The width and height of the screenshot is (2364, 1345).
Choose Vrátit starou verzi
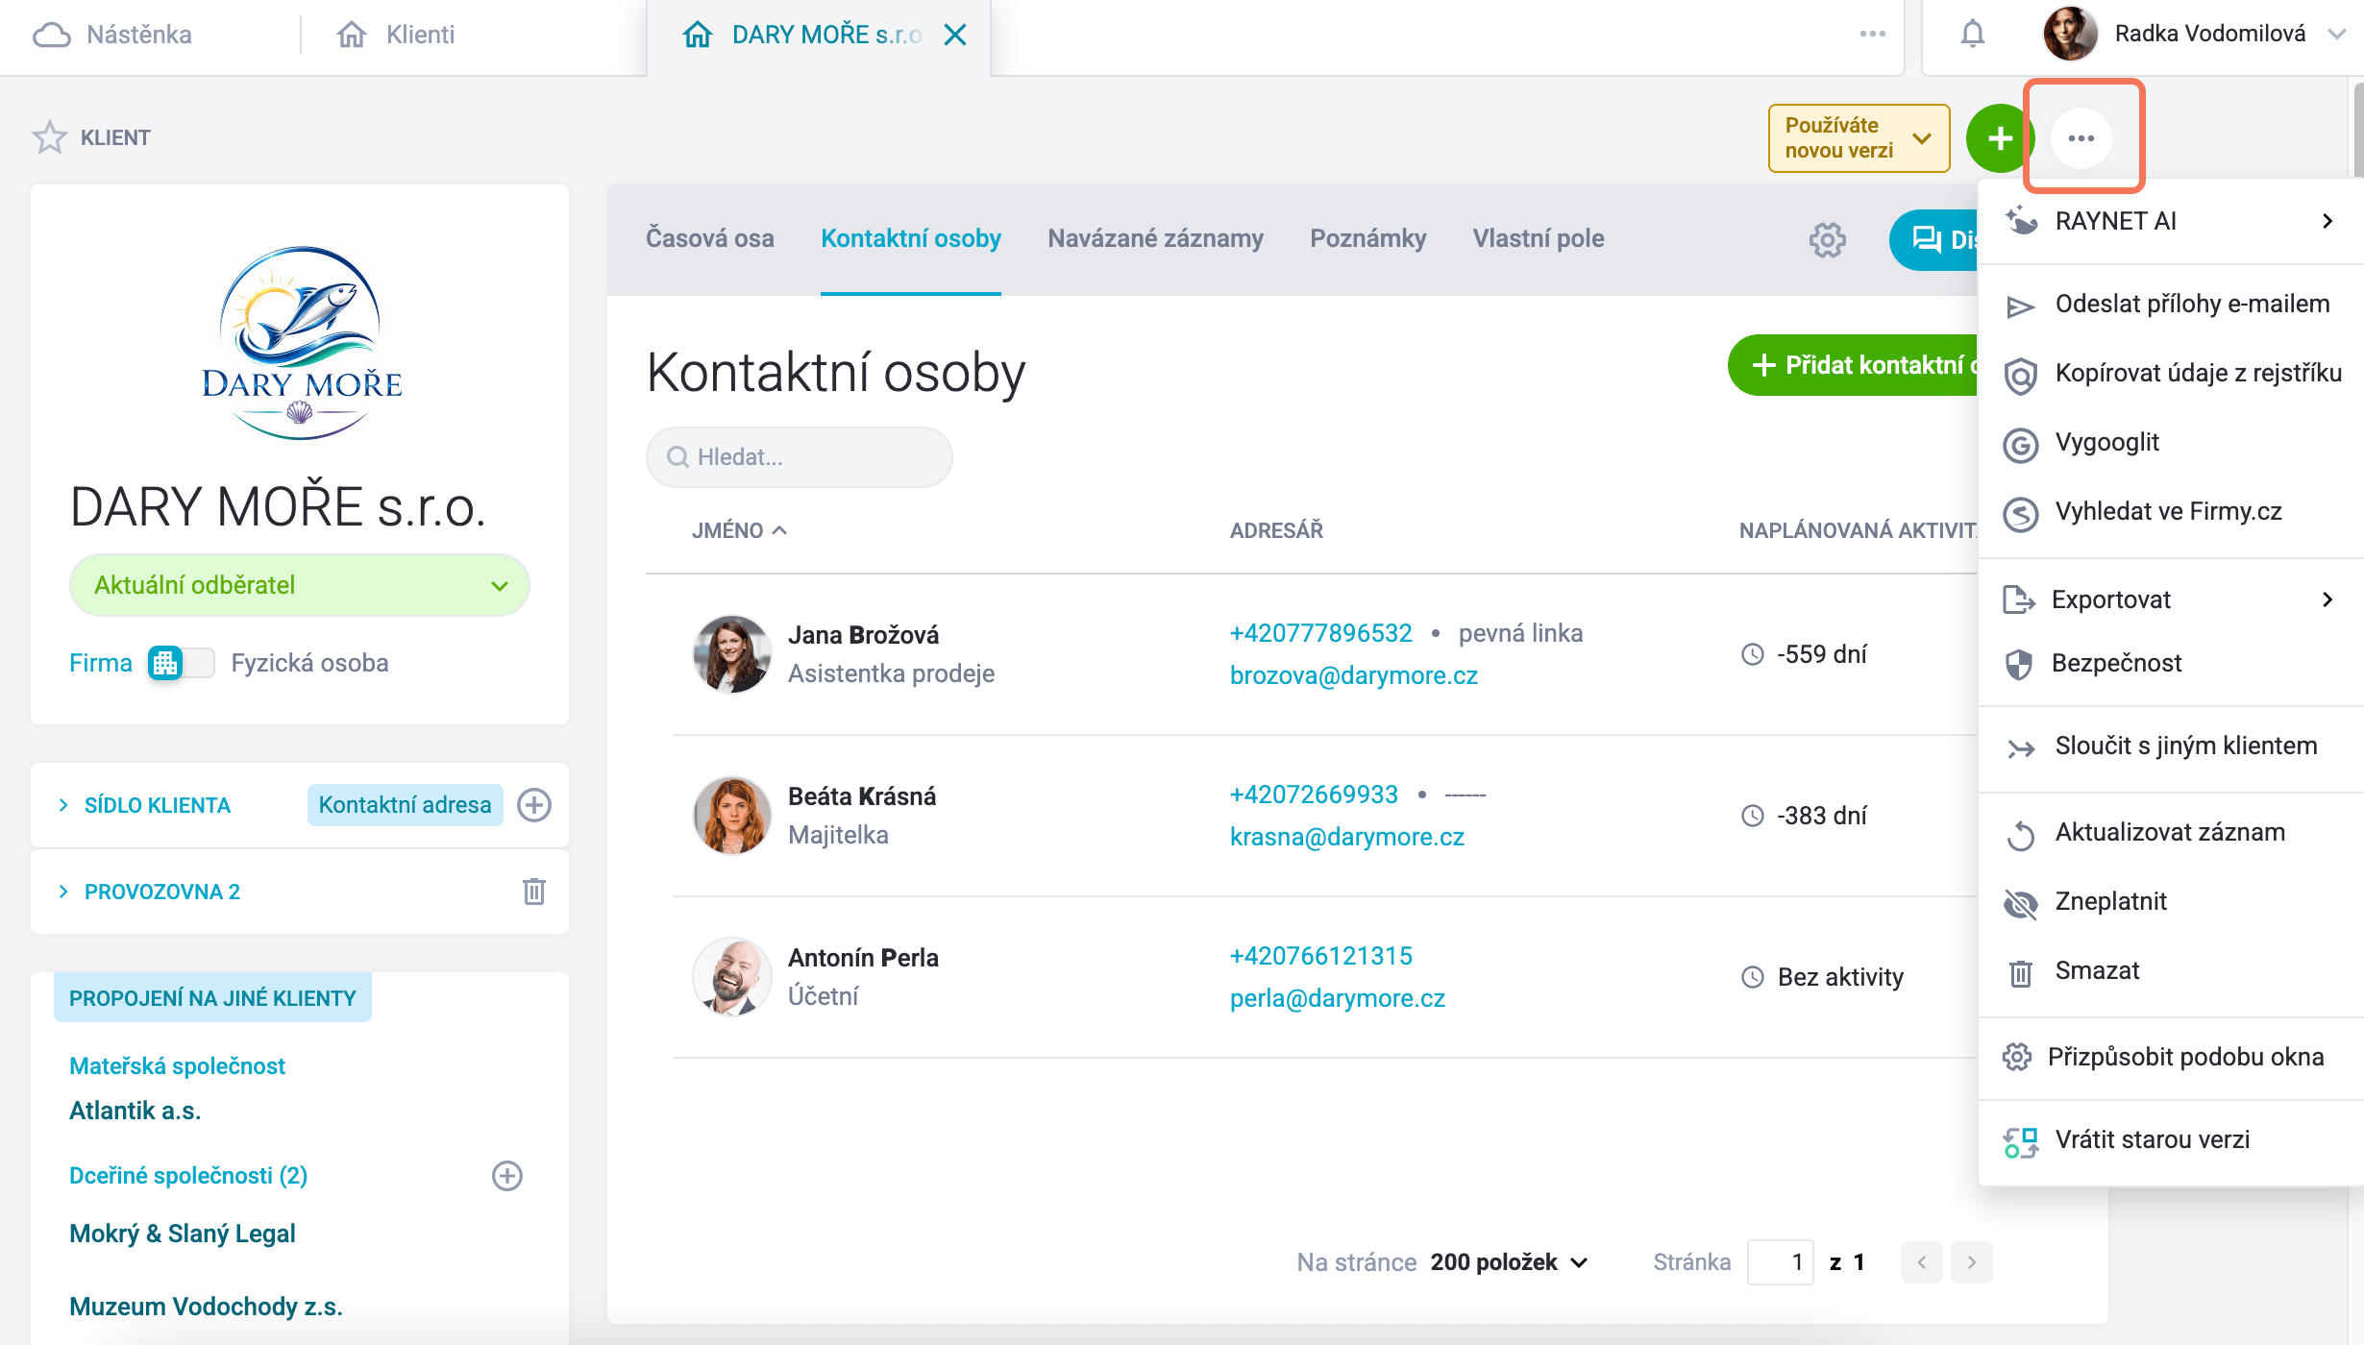point(2170,1139)
